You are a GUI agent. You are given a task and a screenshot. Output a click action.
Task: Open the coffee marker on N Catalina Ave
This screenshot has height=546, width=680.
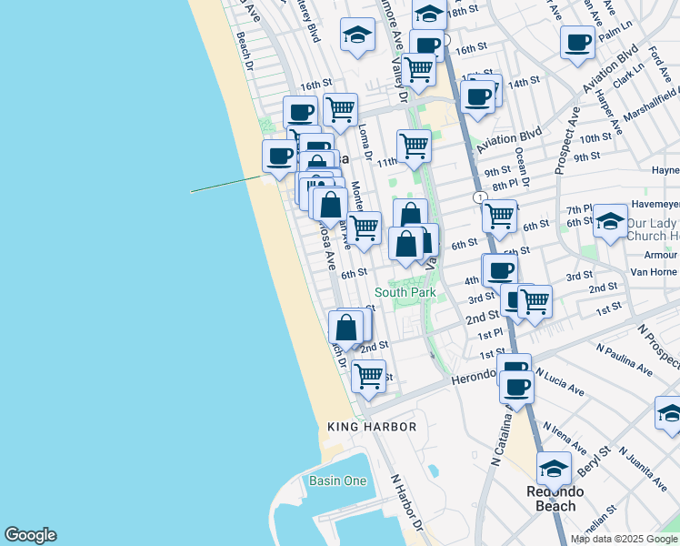pos(517,387)
